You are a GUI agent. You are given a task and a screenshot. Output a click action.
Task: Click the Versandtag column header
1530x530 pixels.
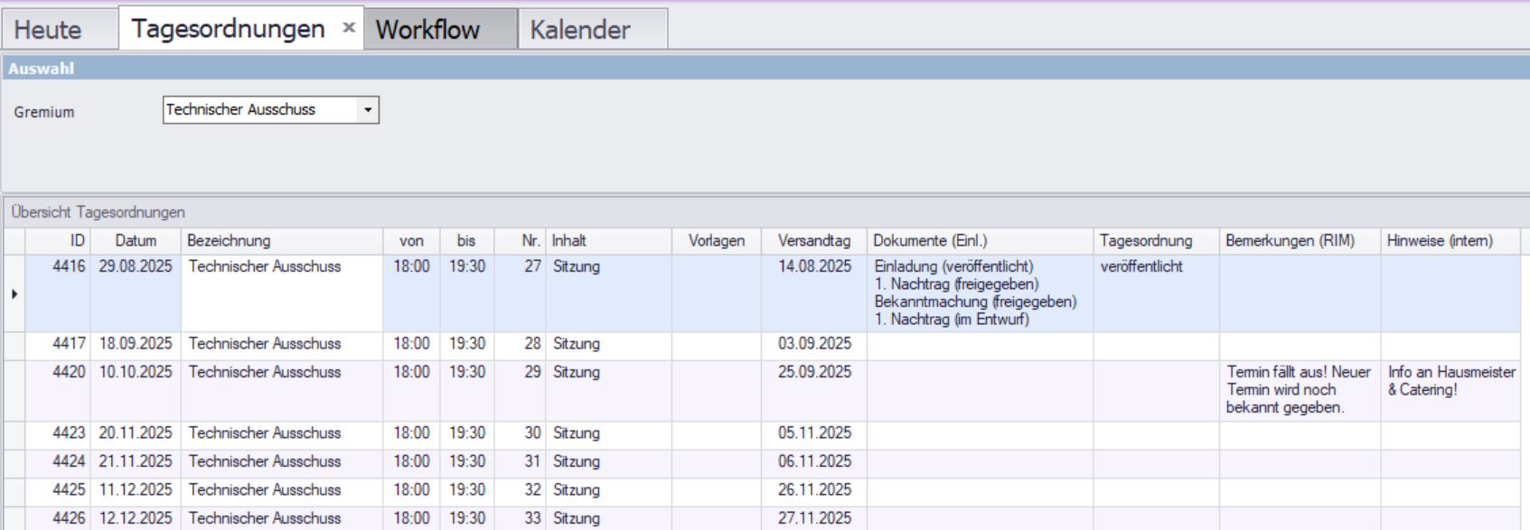click(x=813, y=241)
